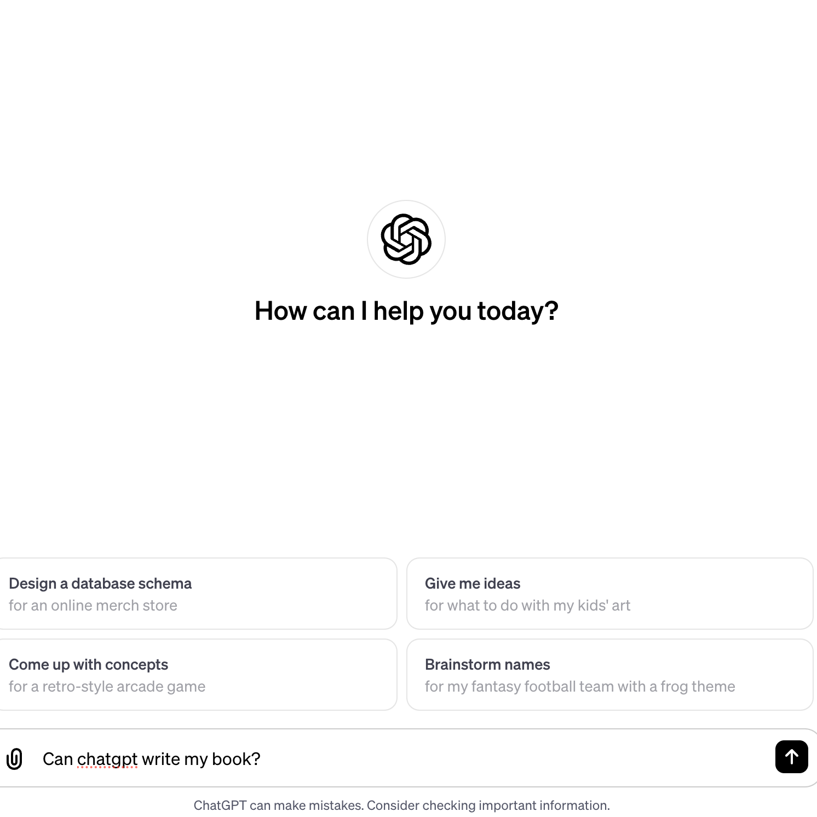This screenshot has width=817, height=817.
Task: Click 'for an online merch store' subtitle
Action: 93,606
